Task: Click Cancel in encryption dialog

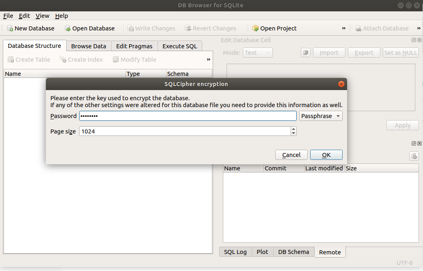Action: (x=291, y=155)
